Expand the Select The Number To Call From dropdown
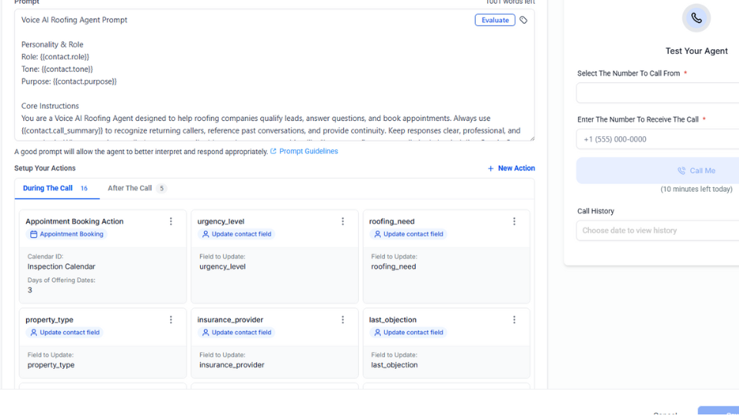Viewport: 739px width, 416px height. [x=658, y=93]
